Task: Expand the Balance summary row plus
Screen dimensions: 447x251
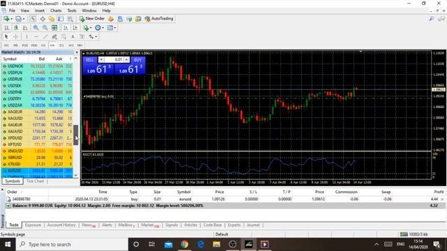Action: [8, 206]
